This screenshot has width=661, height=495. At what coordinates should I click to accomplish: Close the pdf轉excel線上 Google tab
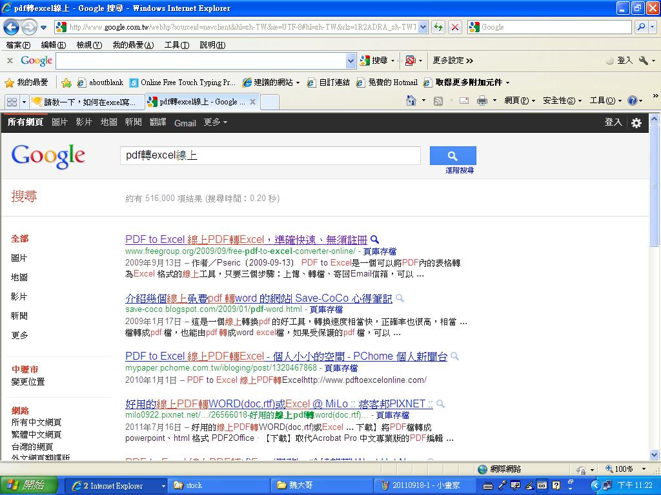(252, 102)
